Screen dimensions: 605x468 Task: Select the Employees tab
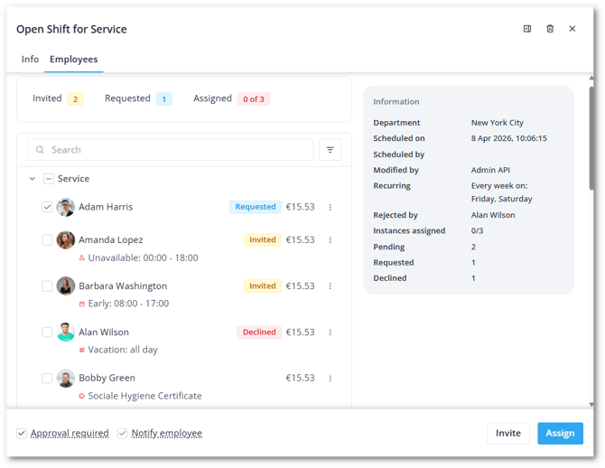pos(74,60)
